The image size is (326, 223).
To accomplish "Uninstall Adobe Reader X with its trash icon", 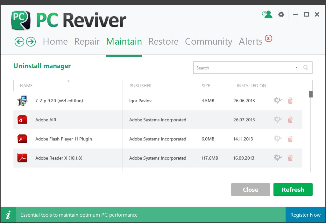I will 290,158.
